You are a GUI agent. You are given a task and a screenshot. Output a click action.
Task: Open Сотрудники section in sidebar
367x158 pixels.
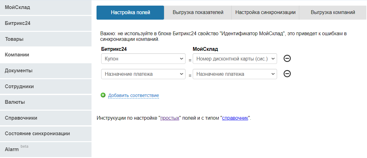click(x=46, y=87)
